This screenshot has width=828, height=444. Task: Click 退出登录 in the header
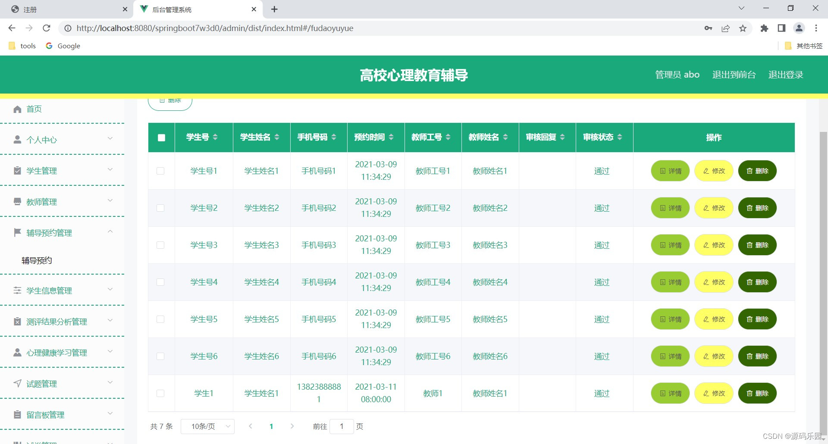[x=786, y=75]
